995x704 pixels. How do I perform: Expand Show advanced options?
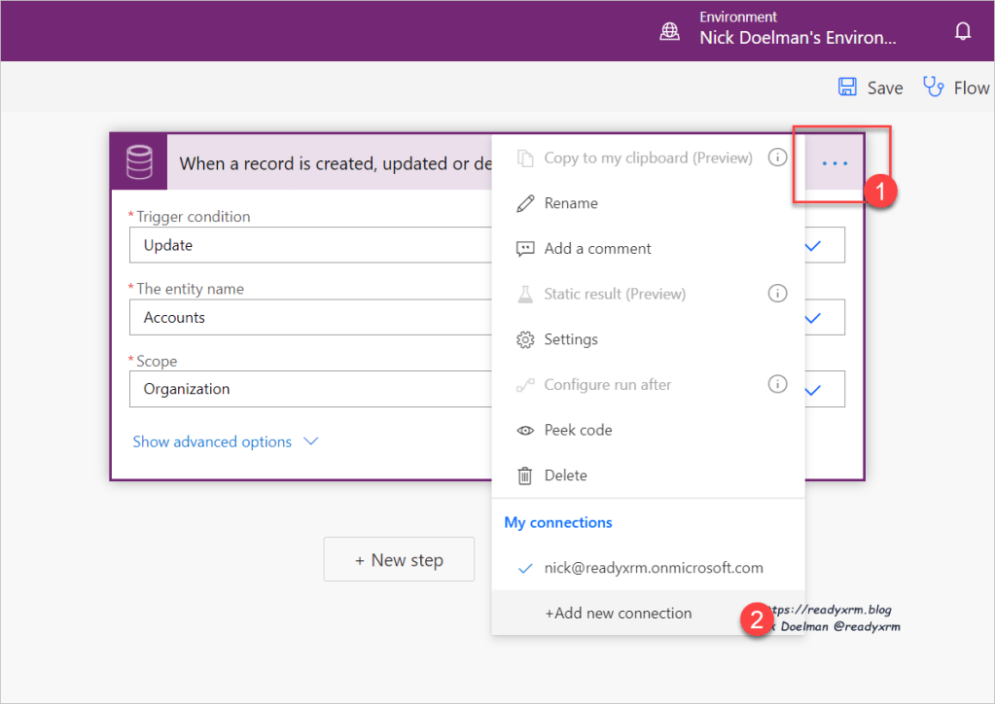225,441
